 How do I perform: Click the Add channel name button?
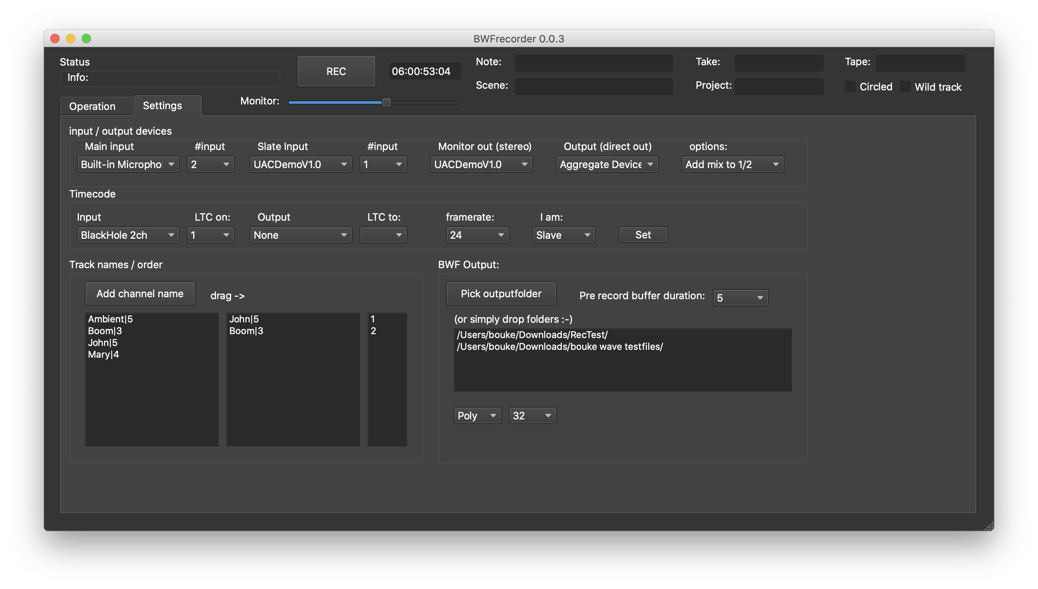[x=139, y=293]
